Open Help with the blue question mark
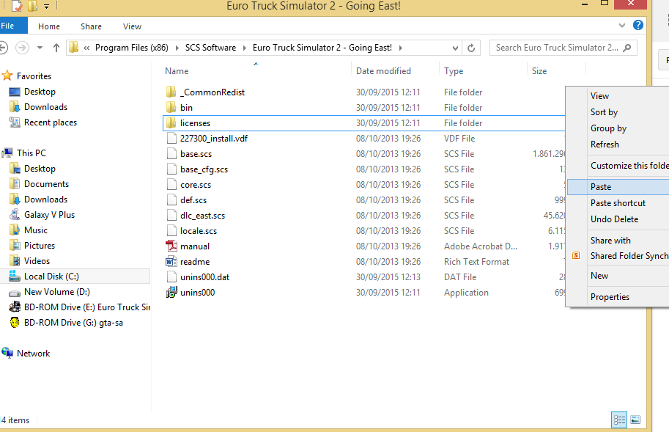Viewport: 669px width, 432px height. click(637, 25)
